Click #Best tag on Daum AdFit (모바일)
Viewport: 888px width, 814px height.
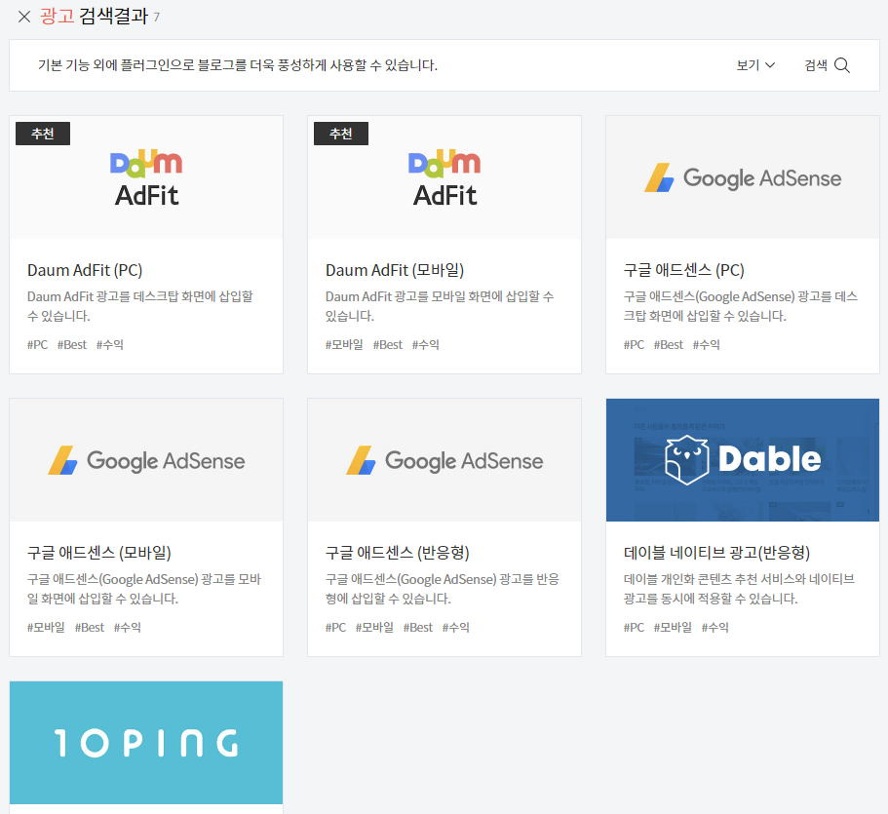[x=388, y=344]
